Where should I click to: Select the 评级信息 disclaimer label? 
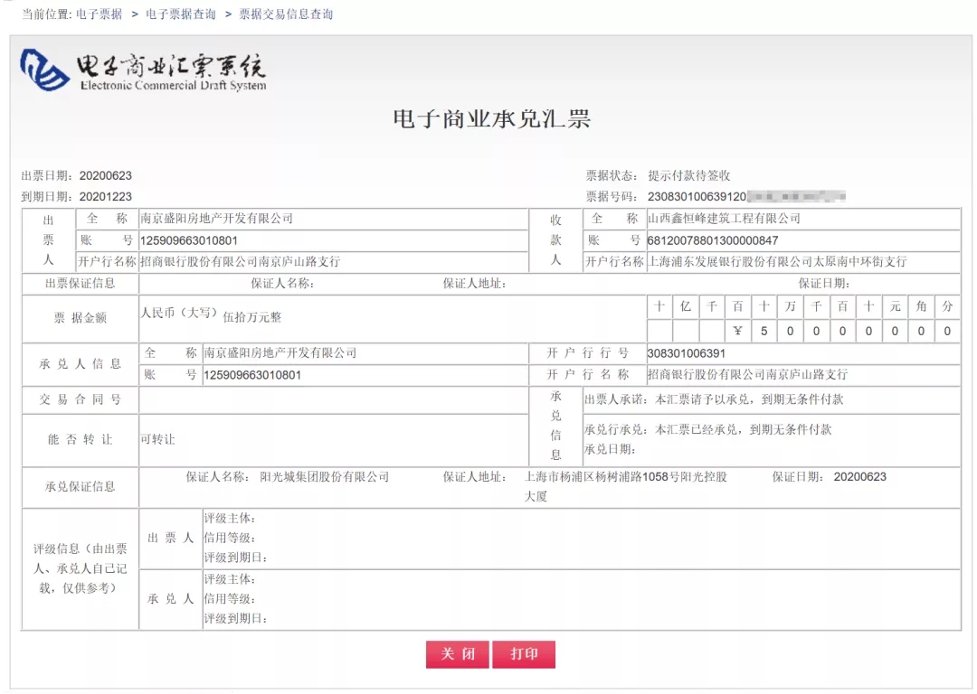coord(80,568)
